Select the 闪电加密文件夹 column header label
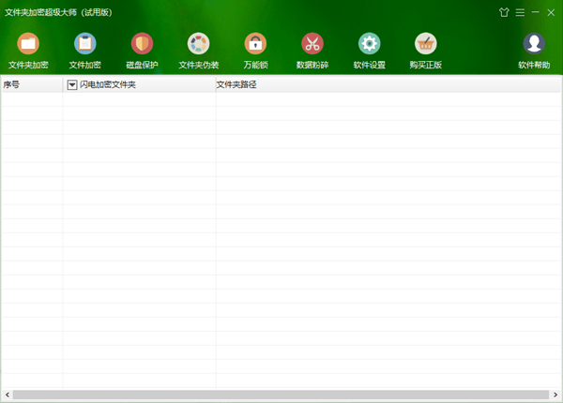 [x=108, y=85]
